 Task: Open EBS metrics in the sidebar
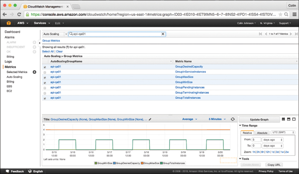pyautogui.click(x=9, y=86)
